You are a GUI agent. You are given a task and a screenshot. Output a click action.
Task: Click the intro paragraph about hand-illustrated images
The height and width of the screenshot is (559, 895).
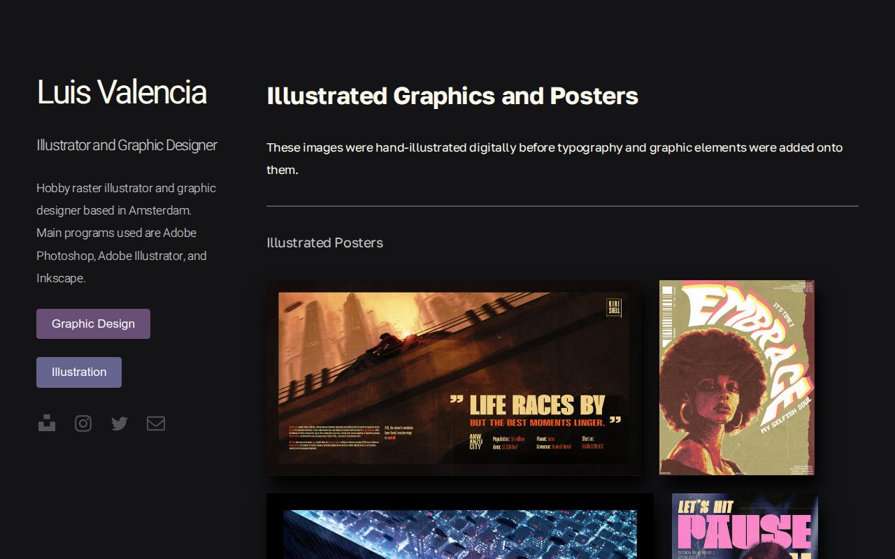point(554,158)
